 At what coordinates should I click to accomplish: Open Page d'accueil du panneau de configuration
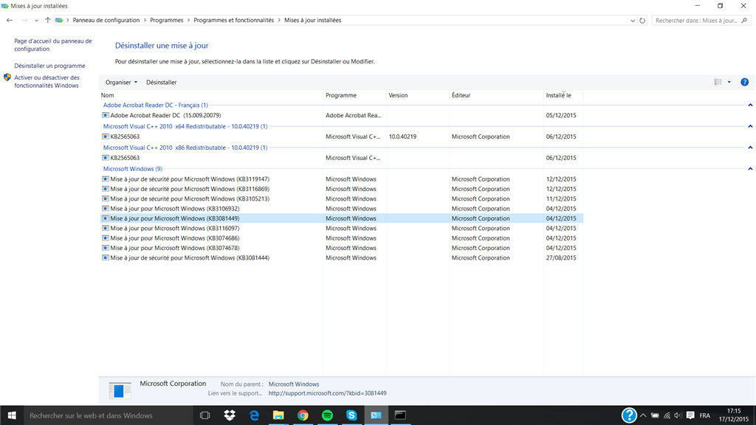tap(52, 45)
